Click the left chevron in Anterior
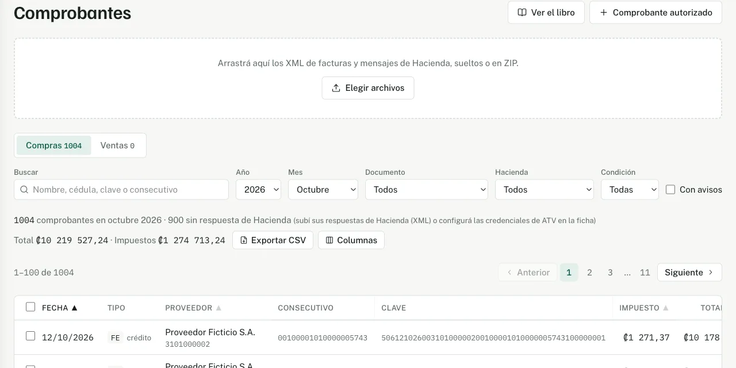 tap(509, 273)
